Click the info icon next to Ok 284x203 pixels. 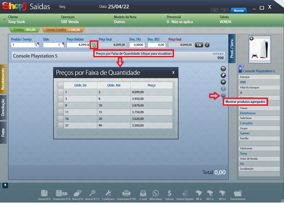[207, 45]
